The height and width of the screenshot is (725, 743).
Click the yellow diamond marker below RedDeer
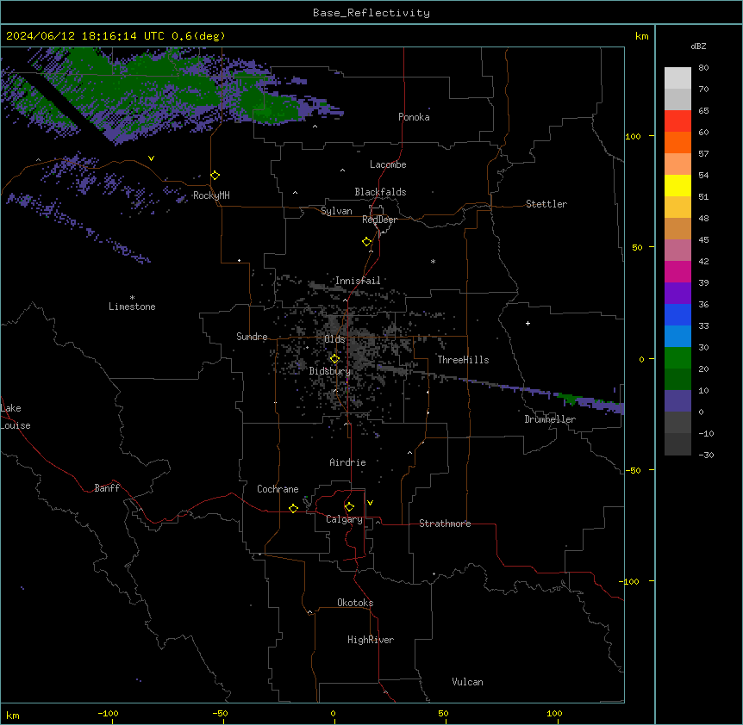click(x=367, y=242)
